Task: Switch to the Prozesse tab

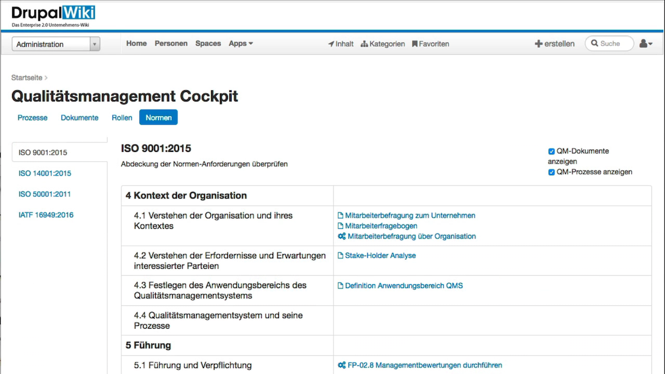Action: pos(33,117)
